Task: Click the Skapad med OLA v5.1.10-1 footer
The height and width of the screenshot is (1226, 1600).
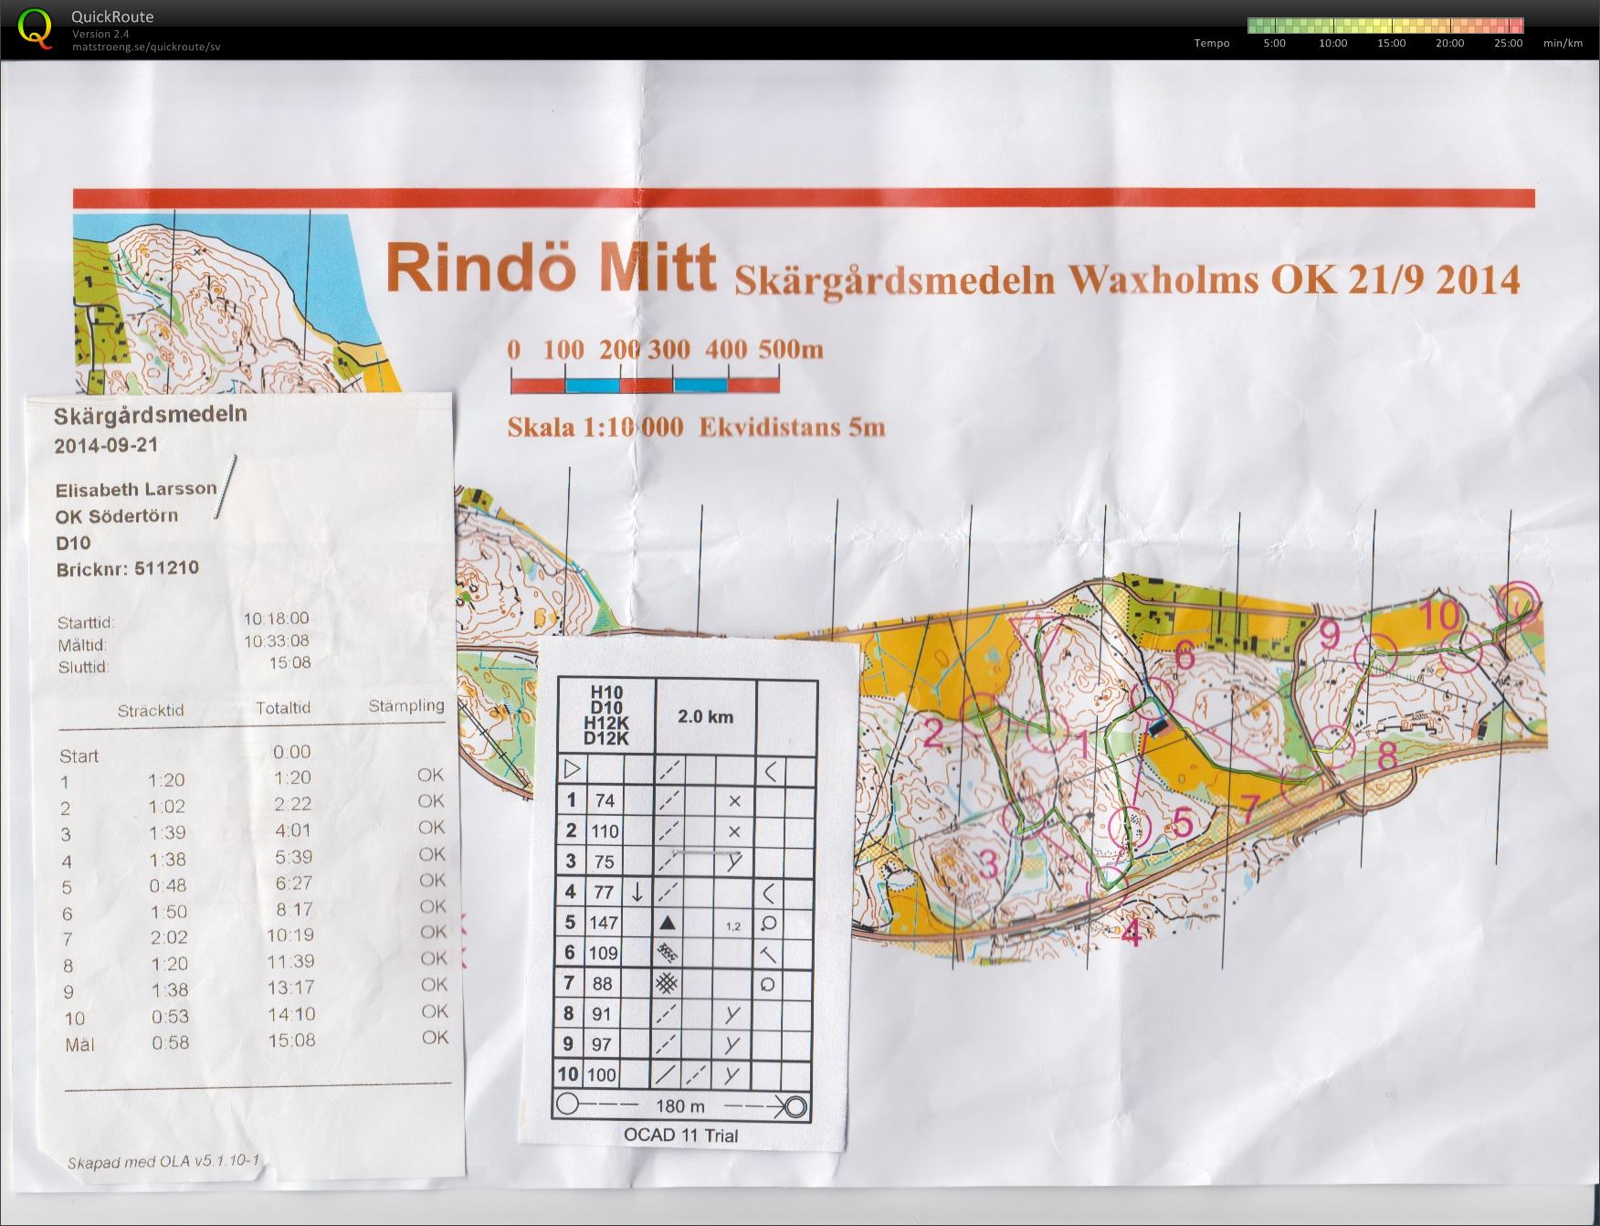Action: pyautogui.click(x=163, y=1162)
